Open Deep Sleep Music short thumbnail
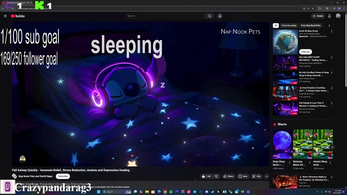347x195 pixels. coord(283,144)
